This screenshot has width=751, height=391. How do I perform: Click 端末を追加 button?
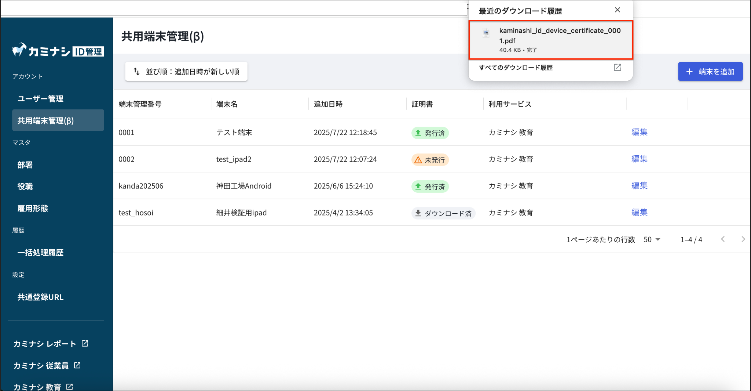[x=710, y=72]
